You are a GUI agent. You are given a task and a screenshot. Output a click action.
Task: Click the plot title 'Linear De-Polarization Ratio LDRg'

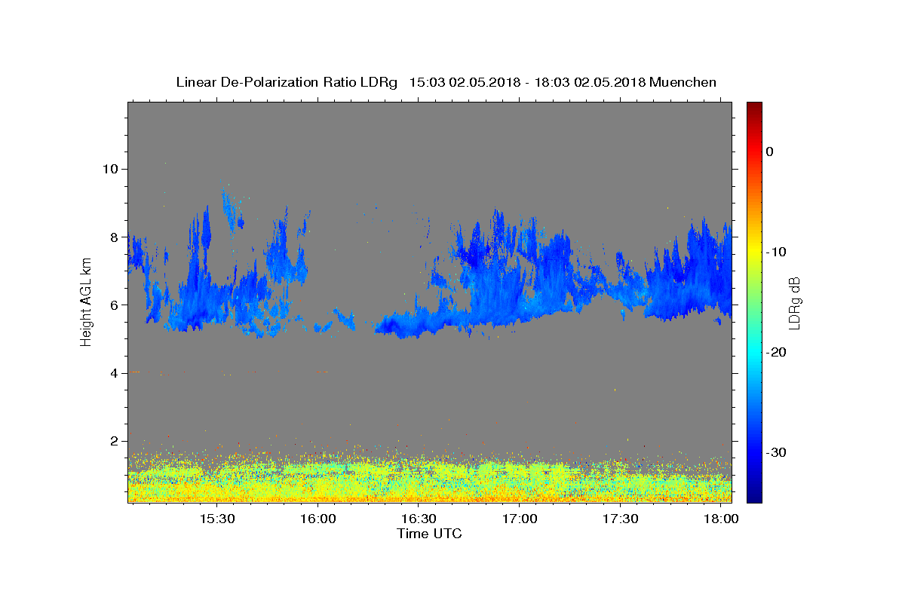287,82
